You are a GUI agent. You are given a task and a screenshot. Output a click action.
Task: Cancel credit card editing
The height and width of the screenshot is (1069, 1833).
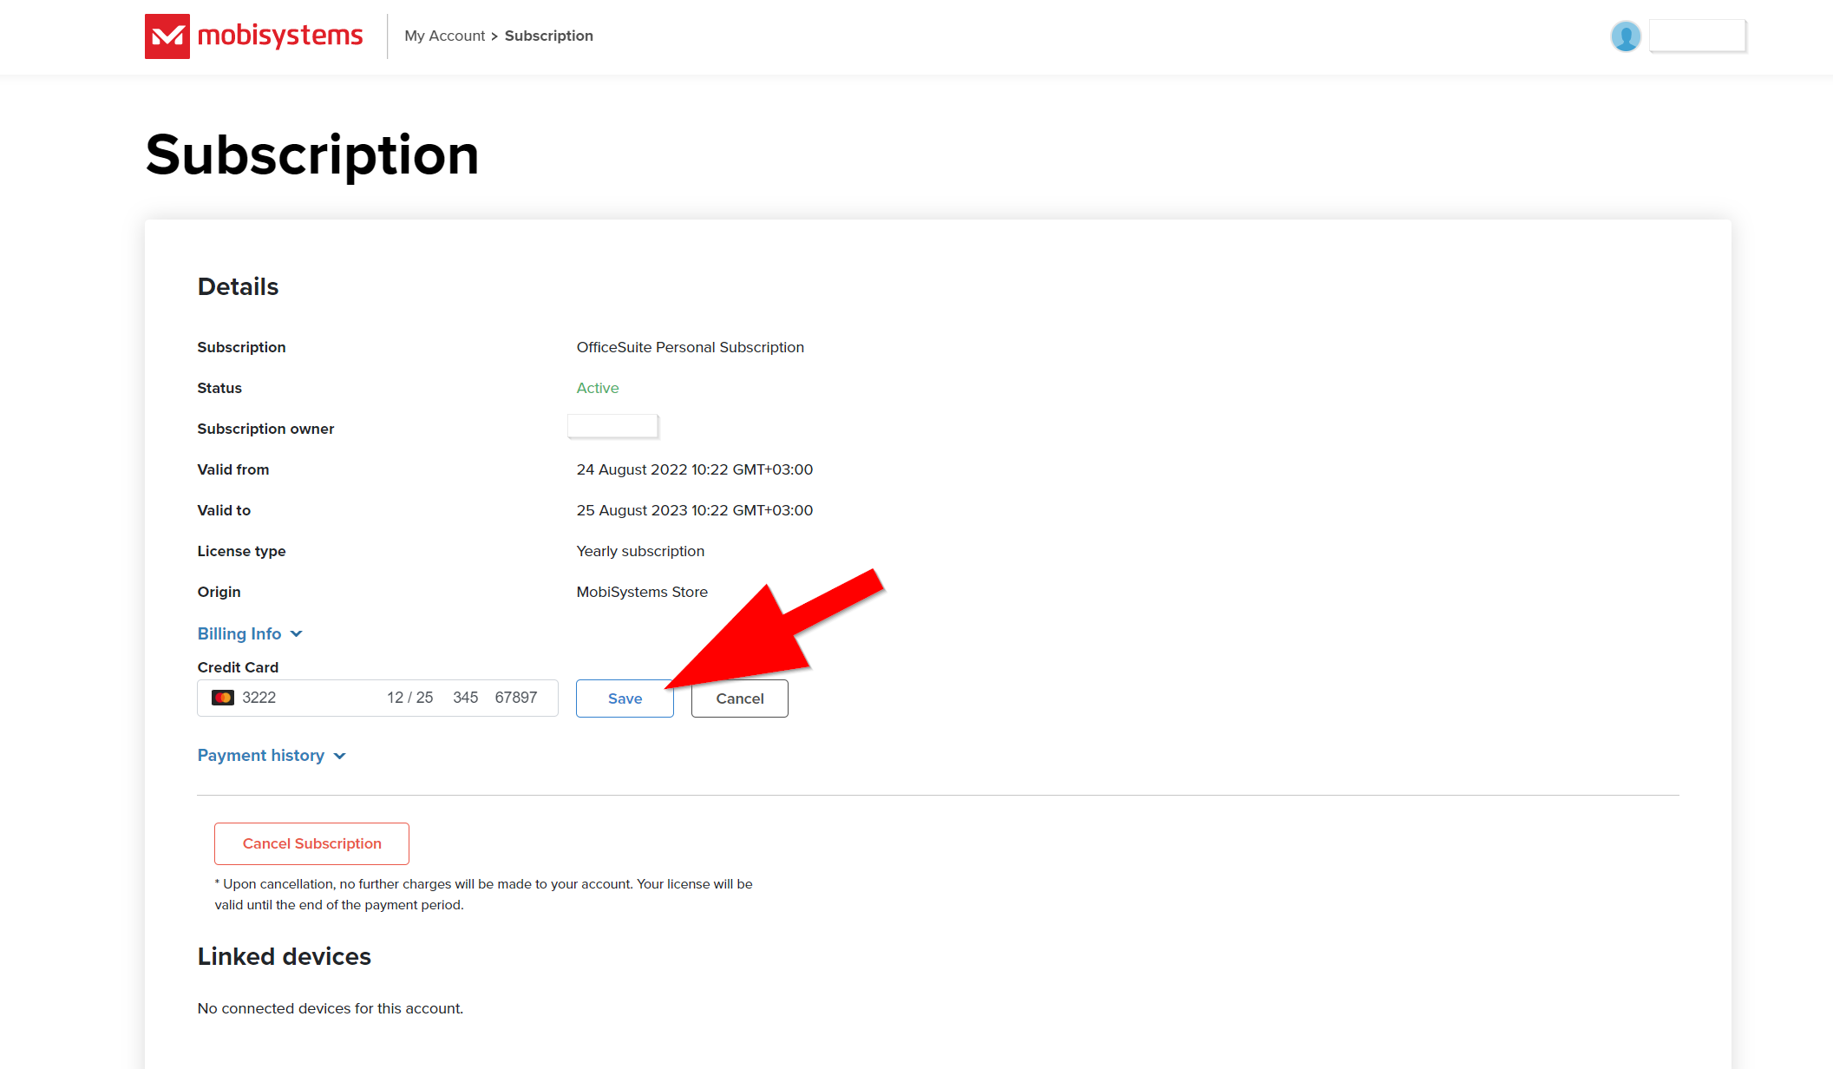click(x=740, y=698)
